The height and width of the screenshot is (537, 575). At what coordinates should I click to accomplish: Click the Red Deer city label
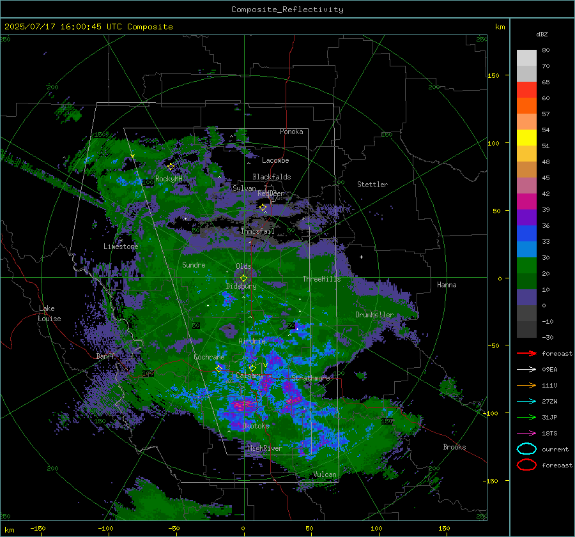(x=271, y=193)
